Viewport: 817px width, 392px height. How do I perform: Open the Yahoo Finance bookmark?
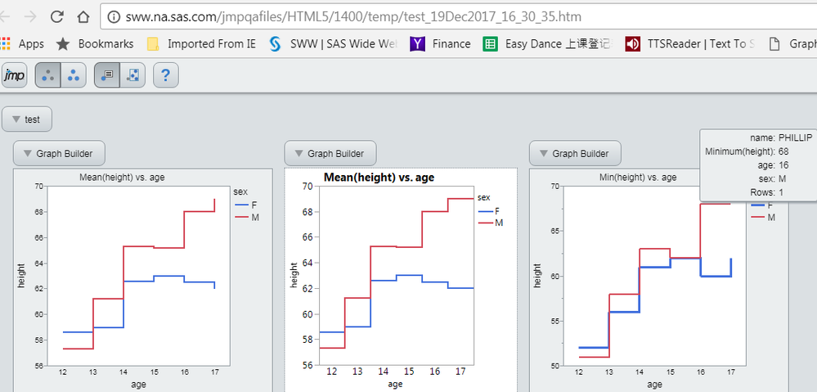click(x=440, y=44)
